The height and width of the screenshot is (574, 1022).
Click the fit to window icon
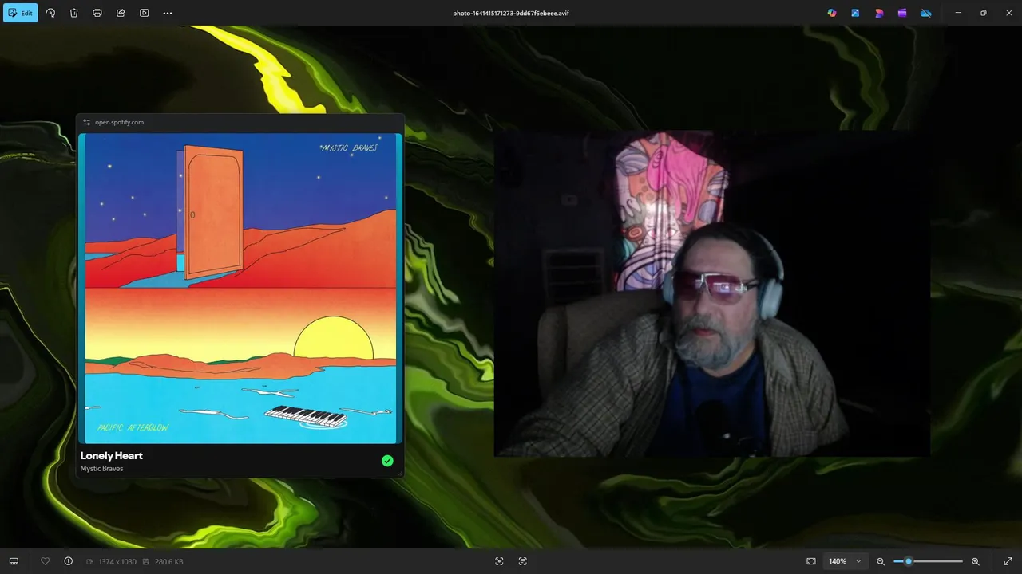click(x=811, y=561)
